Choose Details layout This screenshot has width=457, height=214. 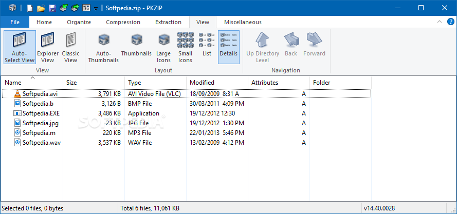coord(228,47)
